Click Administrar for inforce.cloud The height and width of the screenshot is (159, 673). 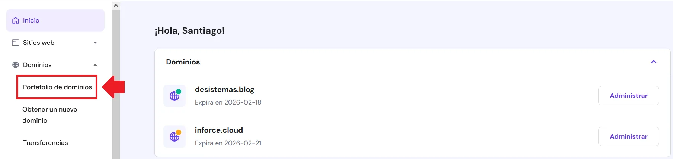[x=628, y=136]
